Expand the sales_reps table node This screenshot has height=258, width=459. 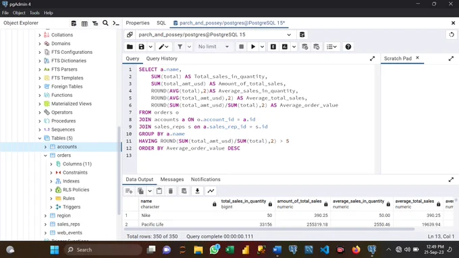(45, 224)
